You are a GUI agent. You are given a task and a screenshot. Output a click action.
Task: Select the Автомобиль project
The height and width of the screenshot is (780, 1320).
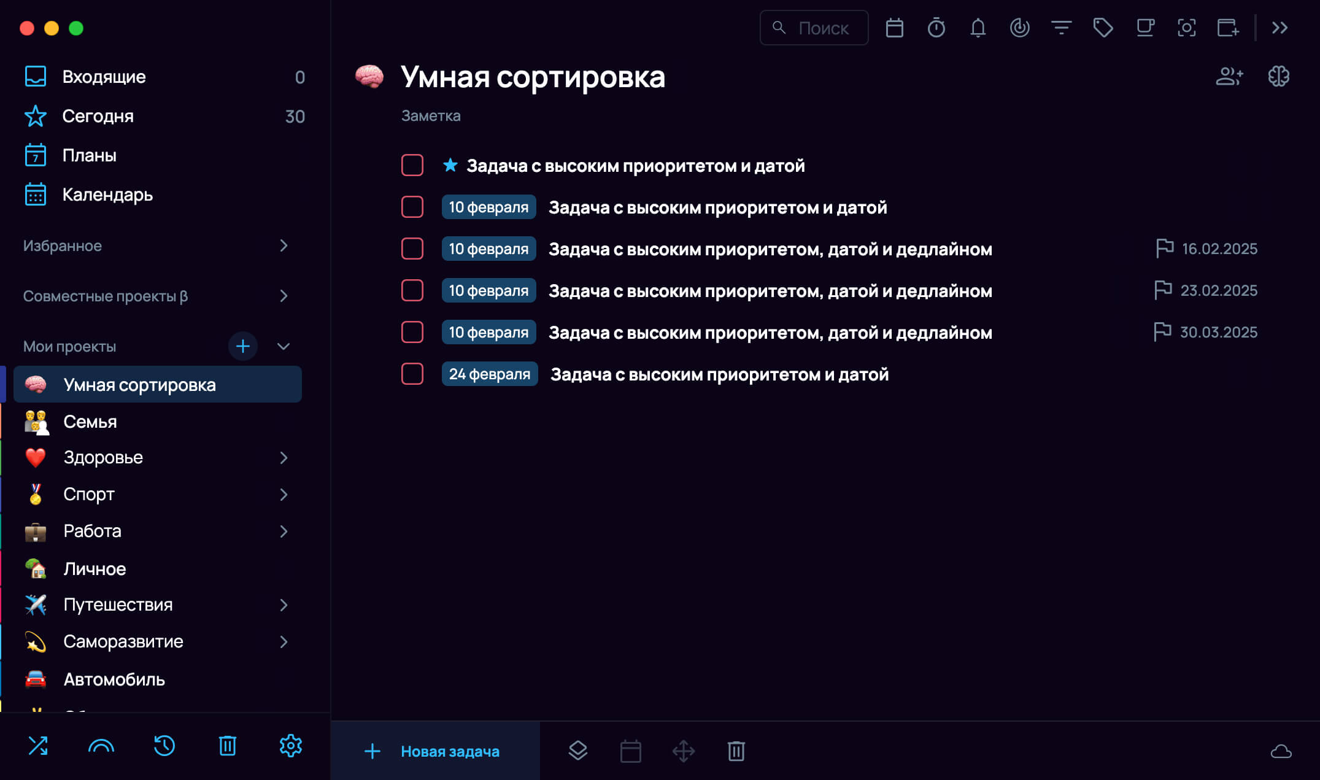pyautogui.click(x=158, y=679)
